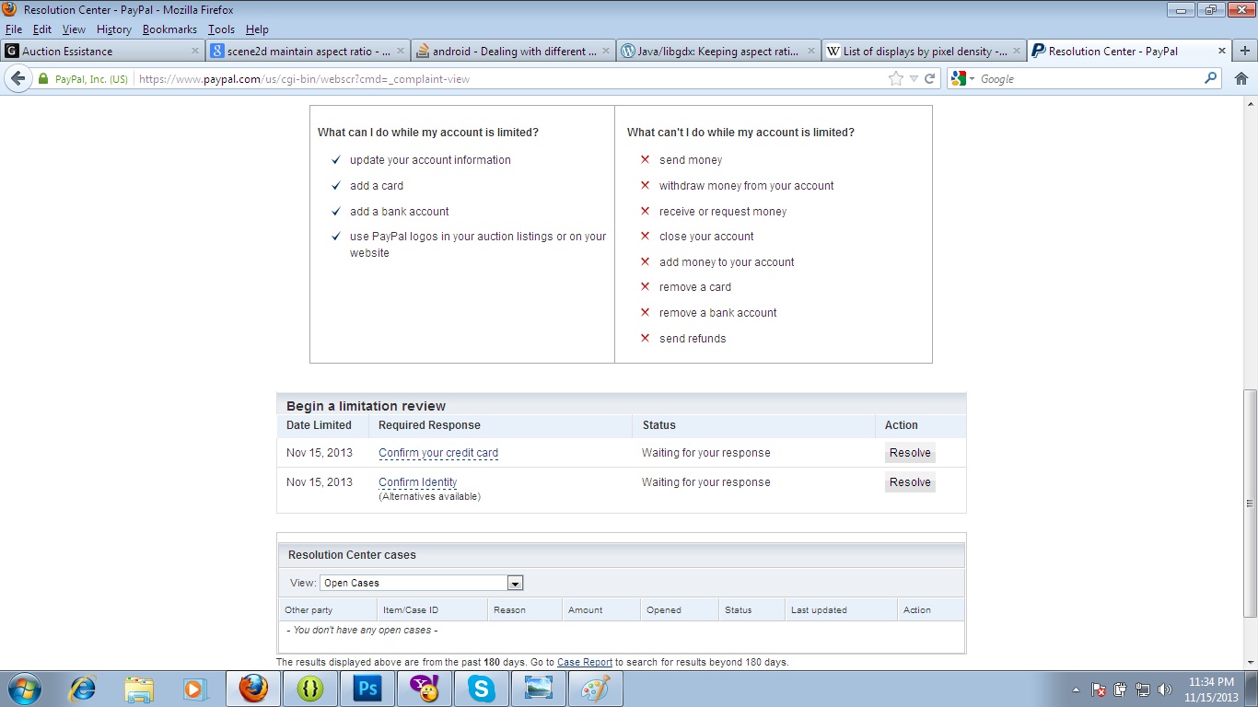Switch to List of displays by pixel density tab
Screen dimensions: 1258x707
[x=924, y=52]
